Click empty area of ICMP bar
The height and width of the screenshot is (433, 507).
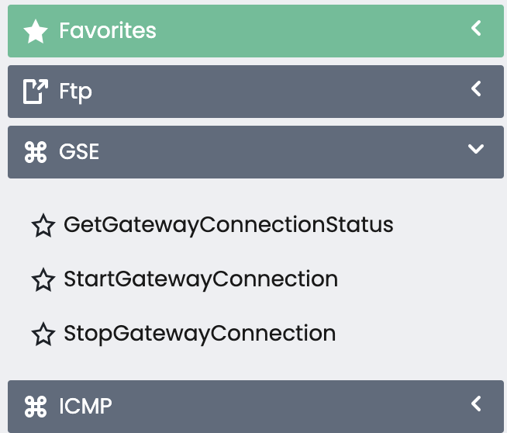(295, 406)
